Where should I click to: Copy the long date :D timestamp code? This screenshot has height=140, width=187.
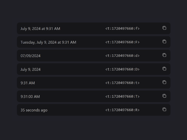[x=164, y=69]
